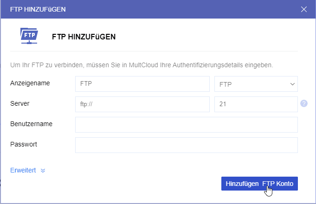Select the port field showing 21
Screen dimensions: 316x204
(x=256, y=104)
